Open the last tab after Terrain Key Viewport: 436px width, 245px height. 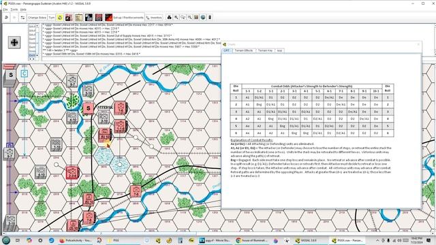279,50
